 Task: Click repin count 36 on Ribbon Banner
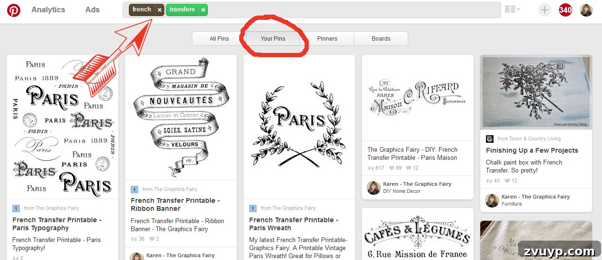(x=138, y=239)
